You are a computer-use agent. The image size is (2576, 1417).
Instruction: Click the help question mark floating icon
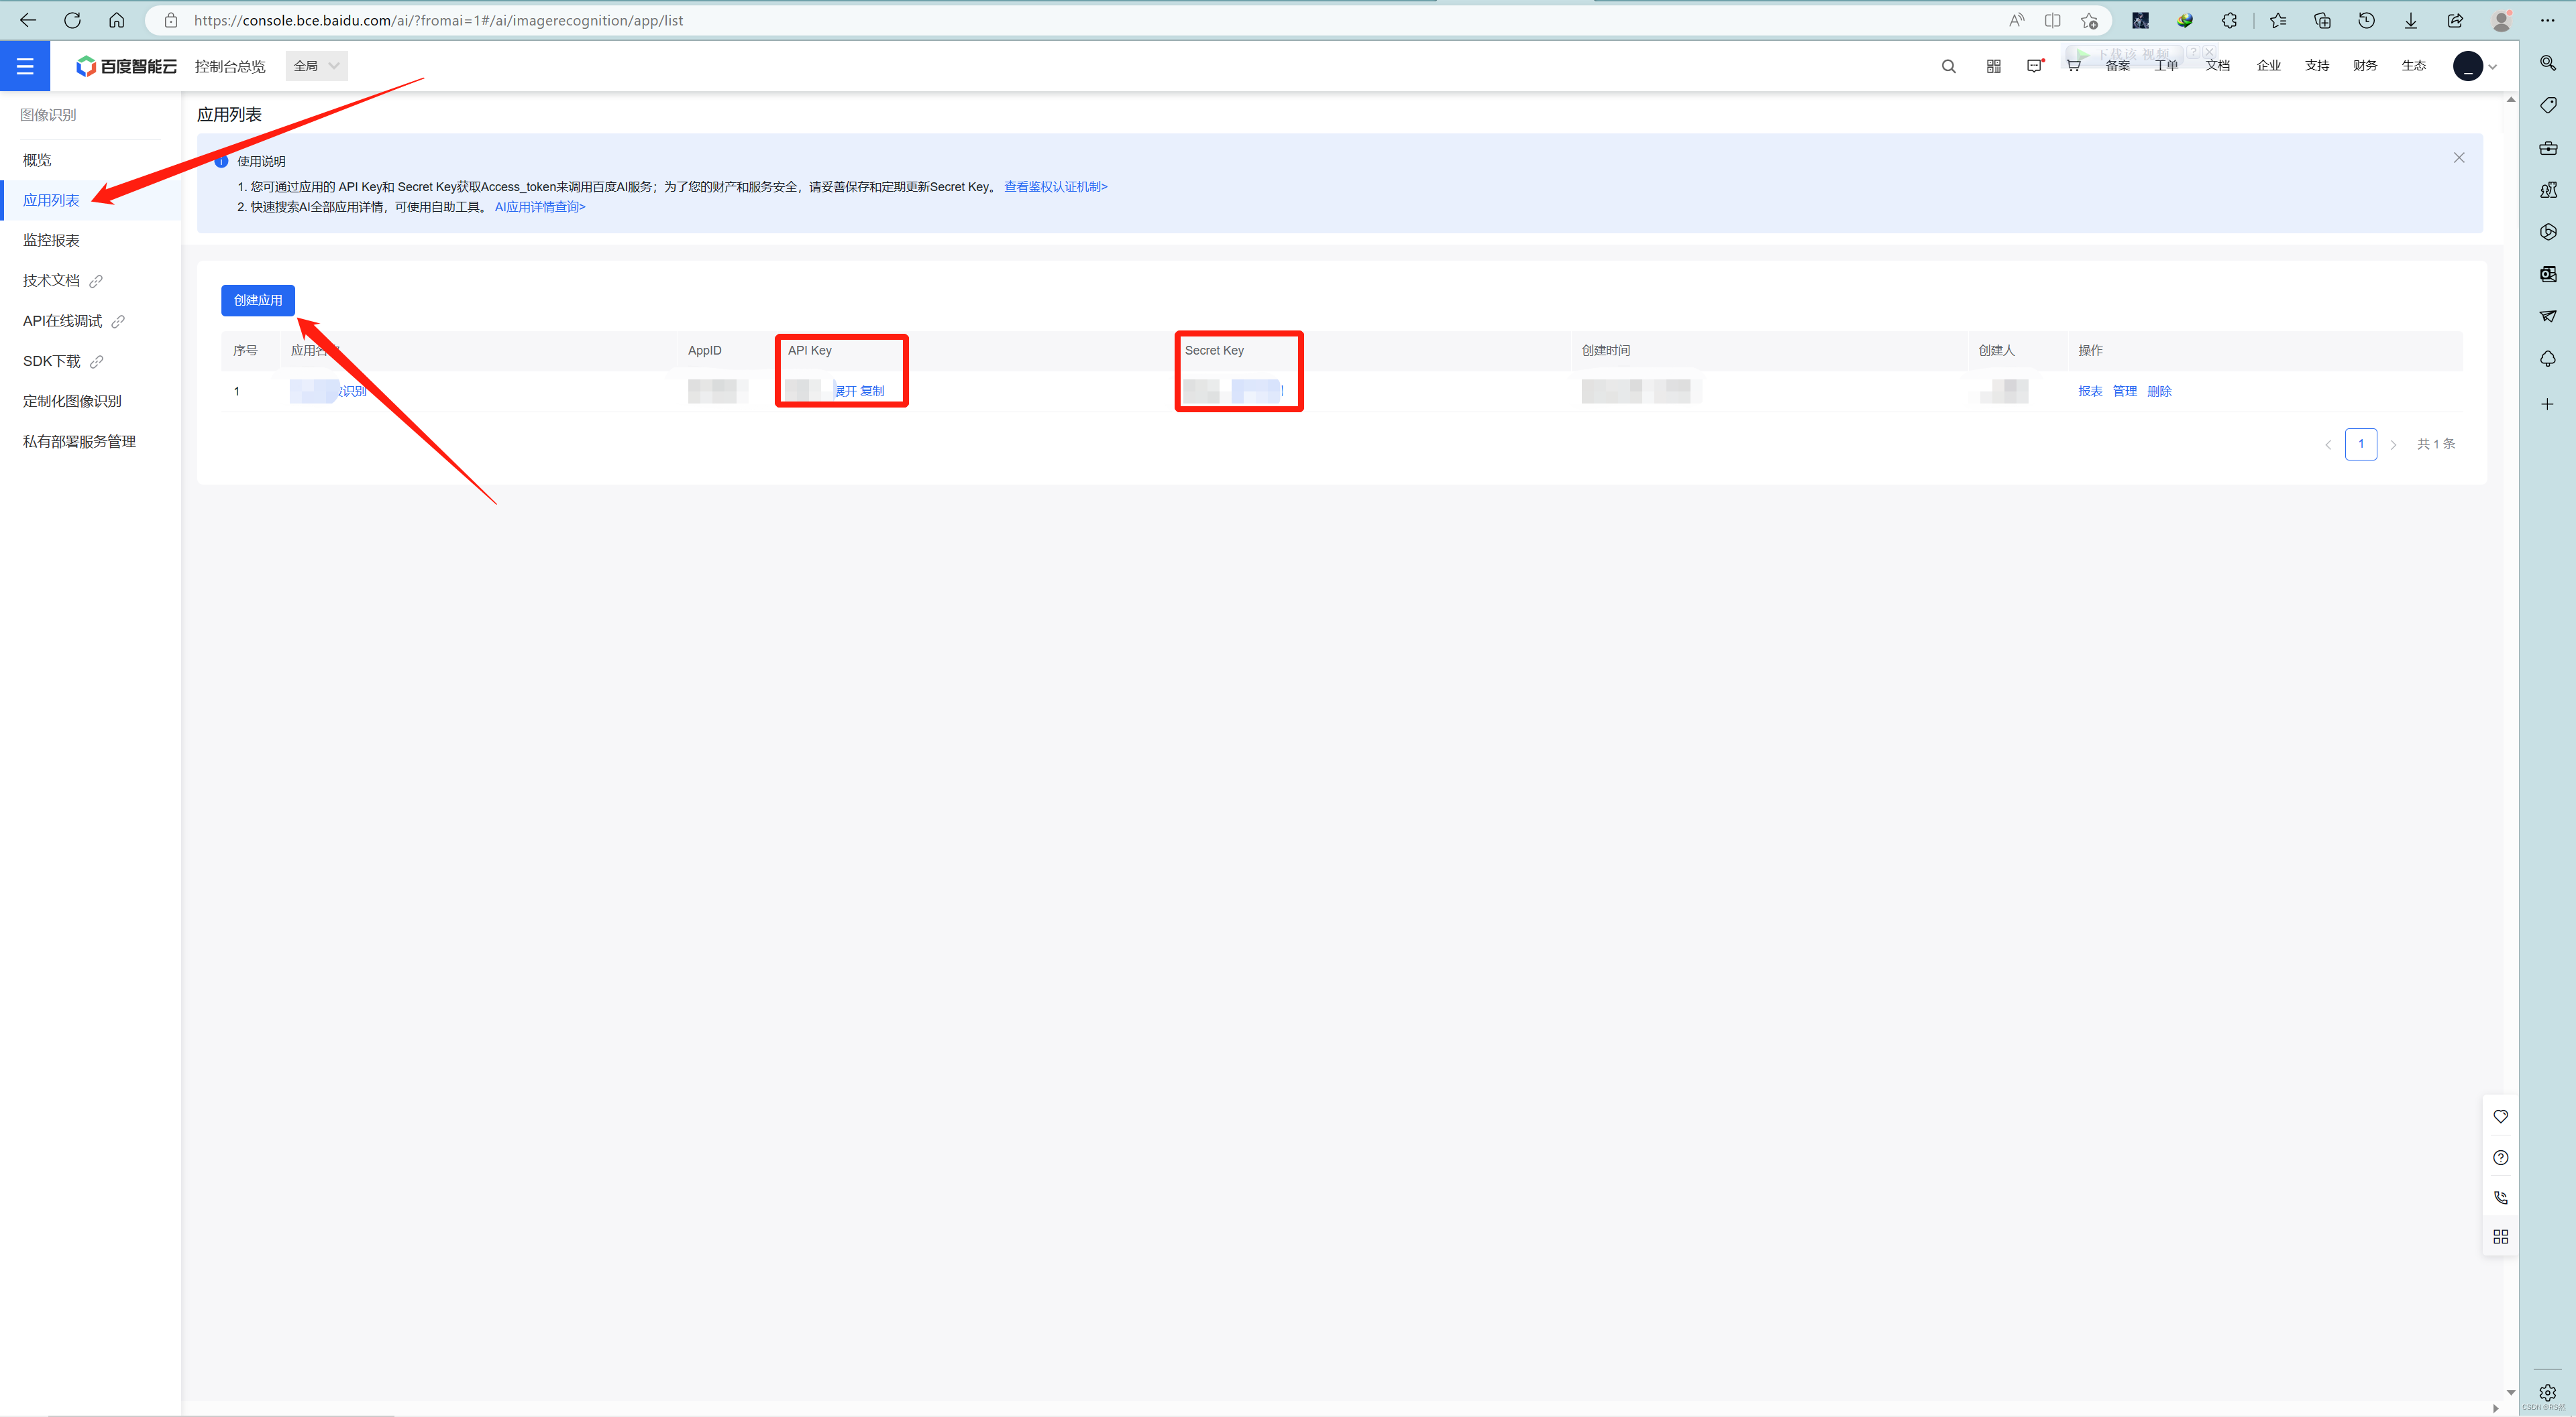(x=2500, y=1157)
